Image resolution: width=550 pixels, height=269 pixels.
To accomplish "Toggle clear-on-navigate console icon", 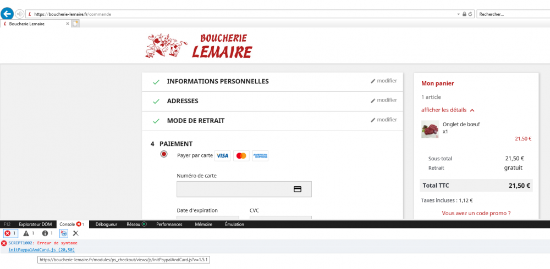I will [63, 233].
